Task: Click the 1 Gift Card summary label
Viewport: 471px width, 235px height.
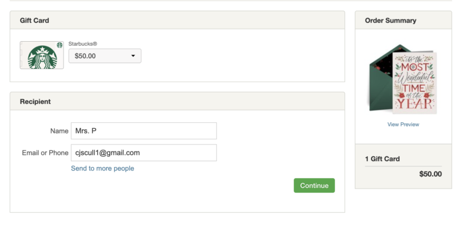Action: pos(382,159)
